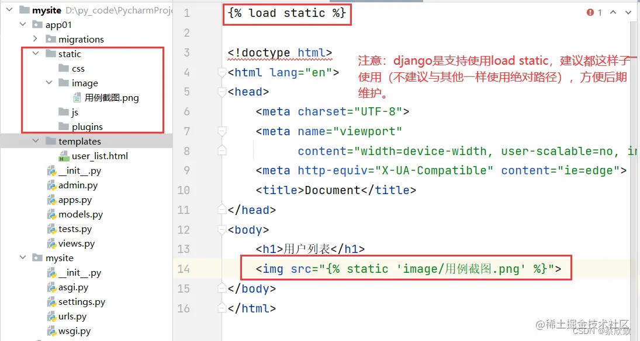This screenshot has height=341, width=640.
Task: Open models.py in project tree
Action: point(81,215)
